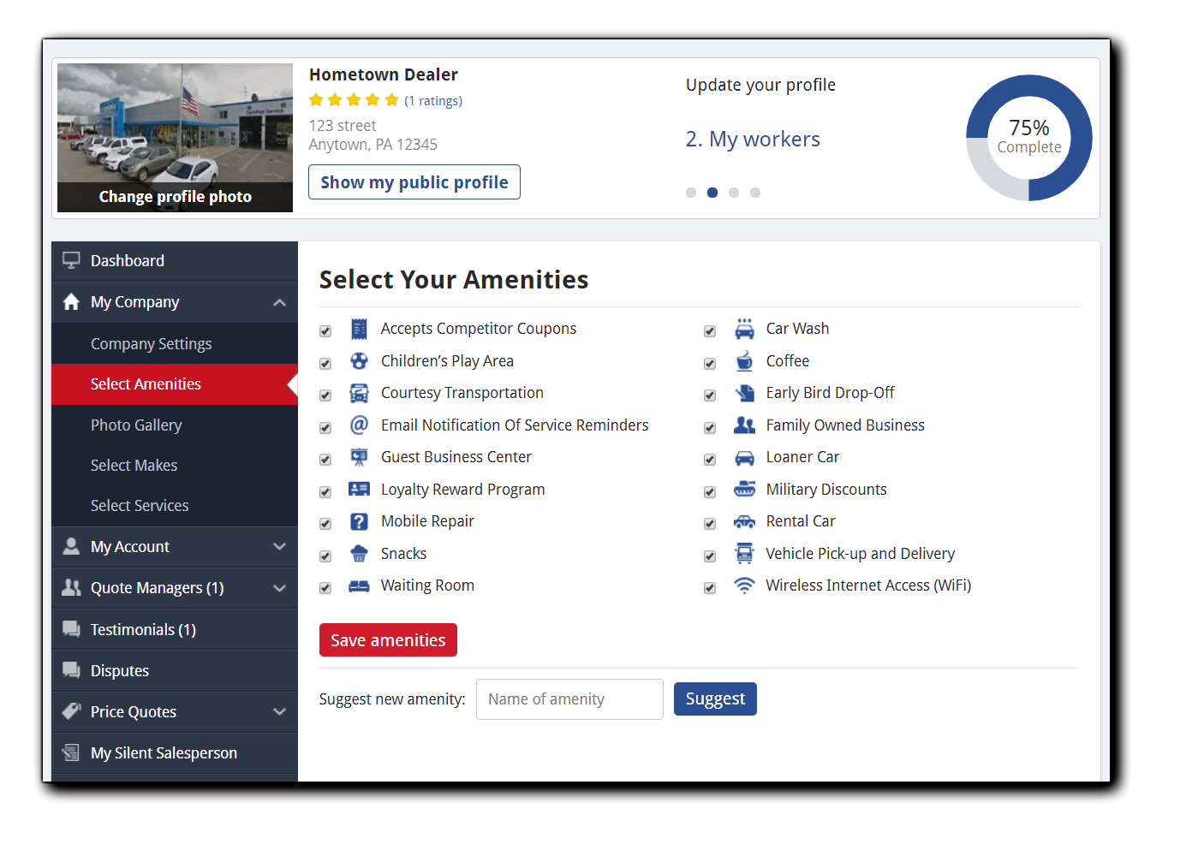The height and width of the screenshot is (856, 1192).
Task: Expand the My Account menu chevron
Action: pyautogui.click(x=279, y=547)
